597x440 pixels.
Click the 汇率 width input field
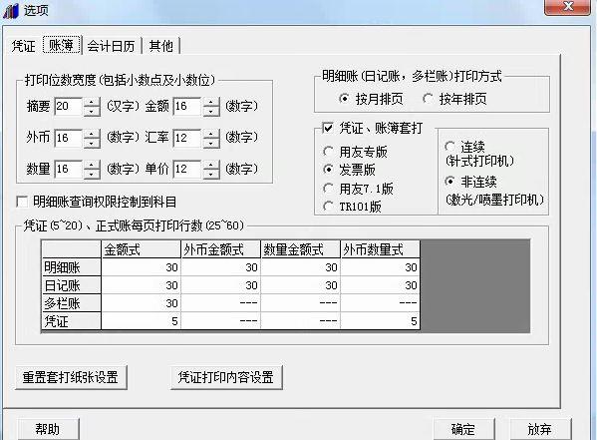(187, 138)
